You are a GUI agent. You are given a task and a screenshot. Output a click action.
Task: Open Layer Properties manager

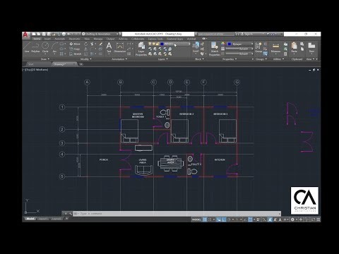coord(141,49)
